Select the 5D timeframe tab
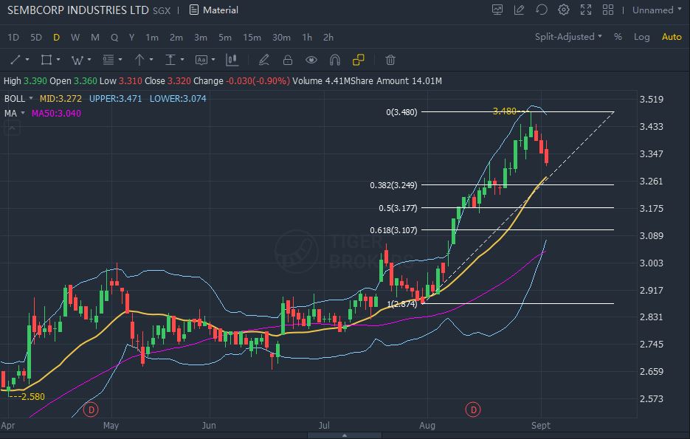Screen dimensions: 690x439 36,38
